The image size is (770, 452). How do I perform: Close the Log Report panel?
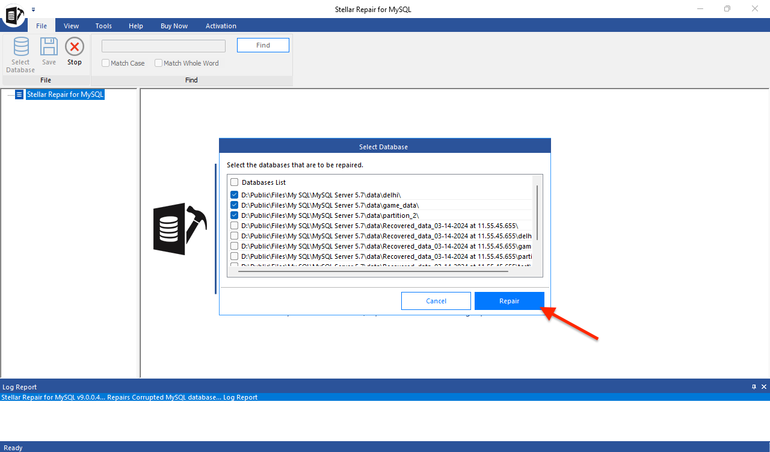(x=763, y=386)
